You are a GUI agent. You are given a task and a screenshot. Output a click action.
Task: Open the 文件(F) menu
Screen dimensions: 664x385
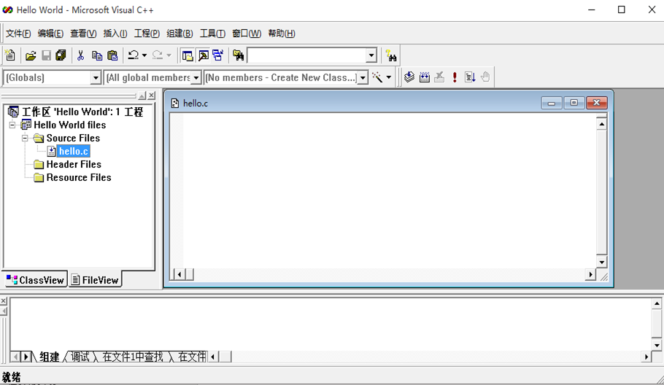[x=18, y=34]
